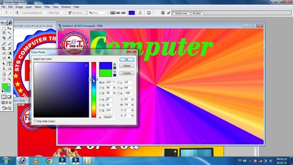Click the Create Warped Text icon
The width and height of the screenshot is (293, 165).
[x=140, y=13]
